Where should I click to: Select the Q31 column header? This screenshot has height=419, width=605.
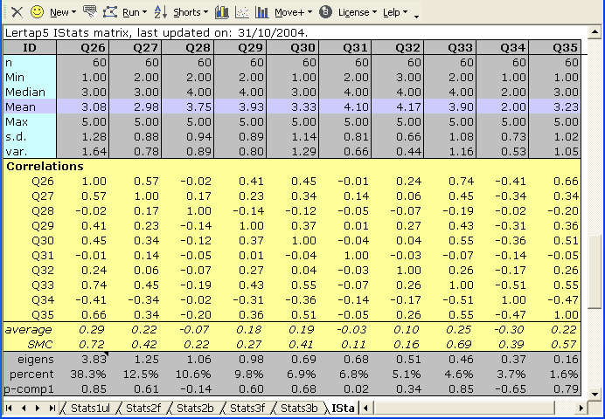(x=345, y=47)
